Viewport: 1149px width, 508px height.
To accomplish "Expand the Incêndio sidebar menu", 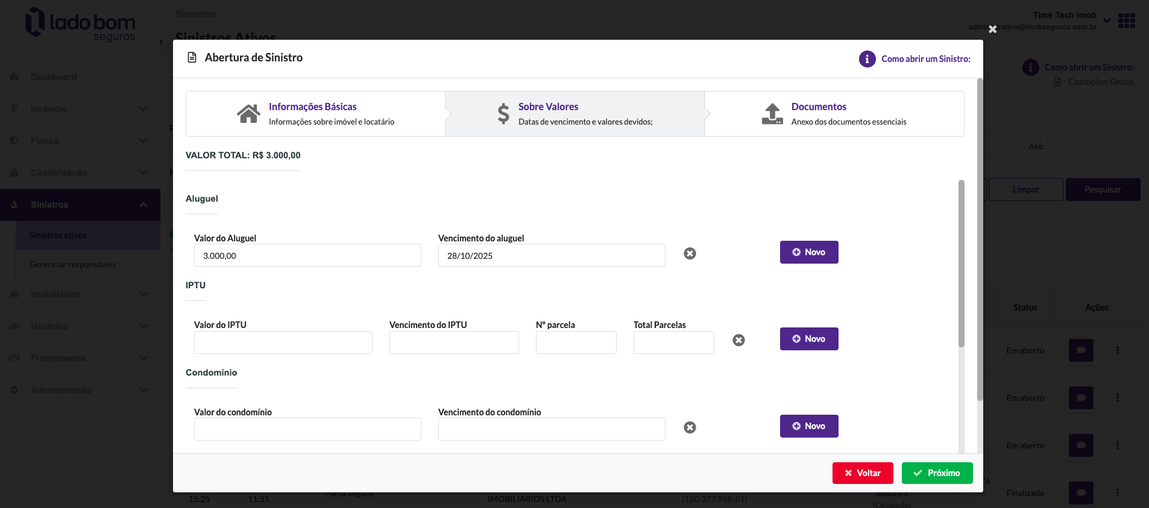I will 80,109.
